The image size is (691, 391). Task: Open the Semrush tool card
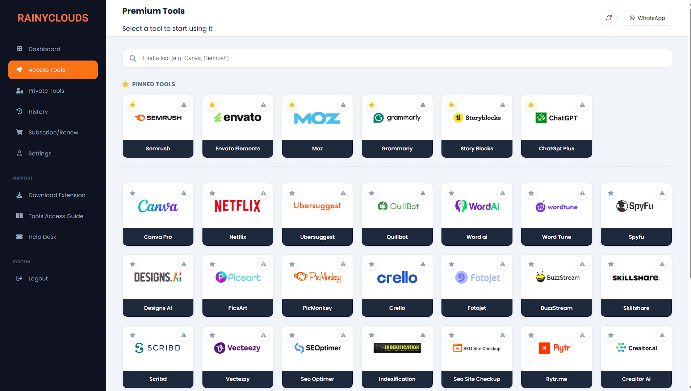click(x=158, y=126)
